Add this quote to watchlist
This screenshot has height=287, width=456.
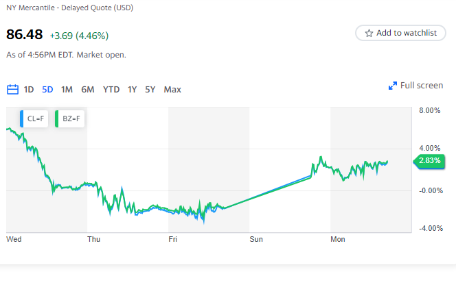pyautogui.click(x=400, y=33)
